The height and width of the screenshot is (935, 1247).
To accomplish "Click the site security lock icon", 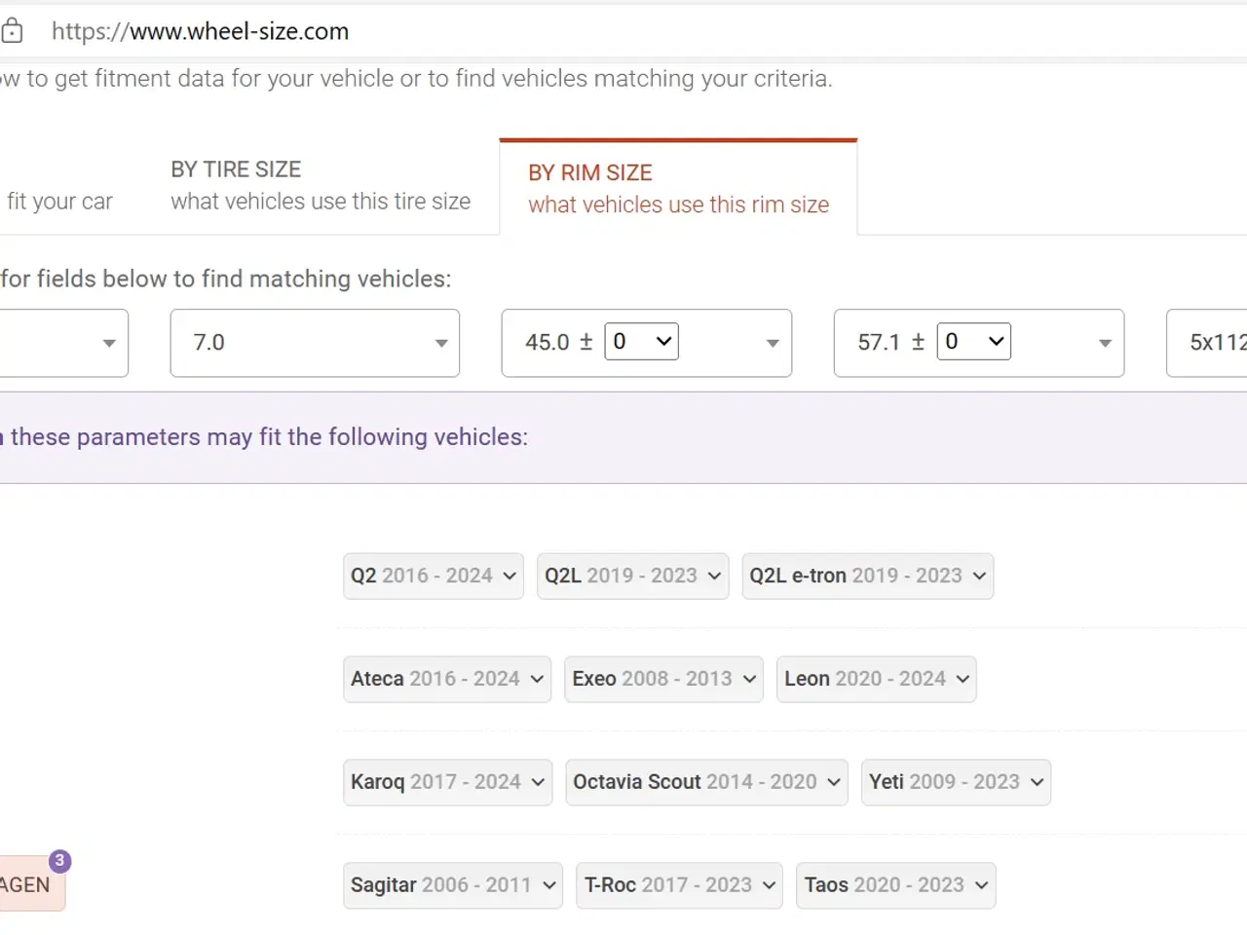I will coord(12,31).
